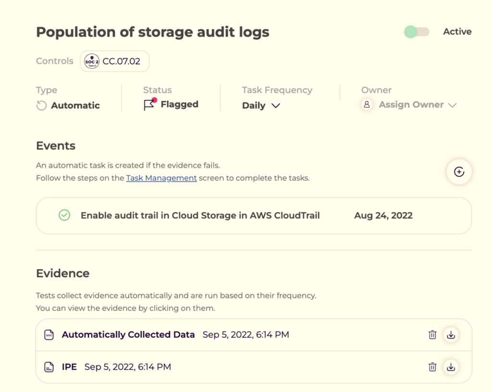The width and height of the screenshot is (492, 392).
Task: Click the Aug 24, 2022 event date
Action: [383, 215]
